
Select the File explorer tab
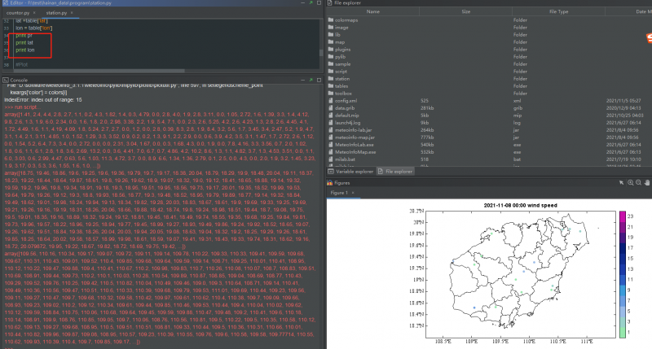pos(400,172)
